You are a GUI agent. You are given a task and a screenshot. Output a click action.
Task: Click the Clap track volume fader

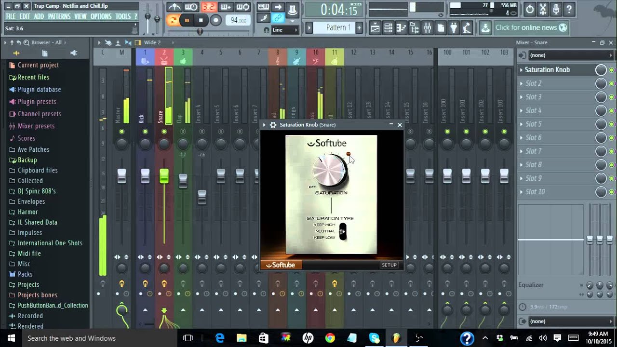183,181
